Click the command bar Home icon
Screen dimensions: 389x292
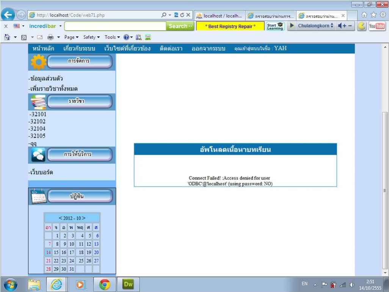[x=7, y=37]
